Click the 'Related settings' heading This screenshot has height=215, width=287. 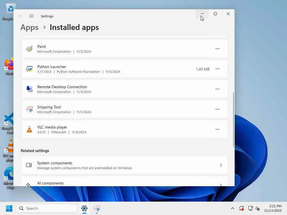[x=35, y=151]
